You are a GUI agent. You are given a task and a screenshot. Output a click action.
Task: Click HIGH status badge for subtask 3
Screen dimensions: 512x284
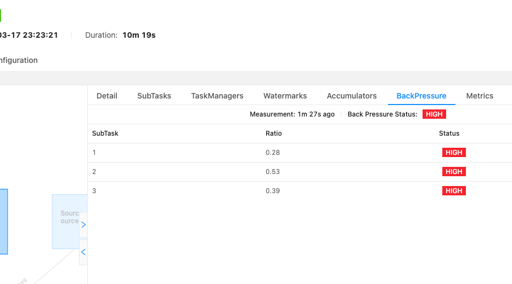coord(454,191)
